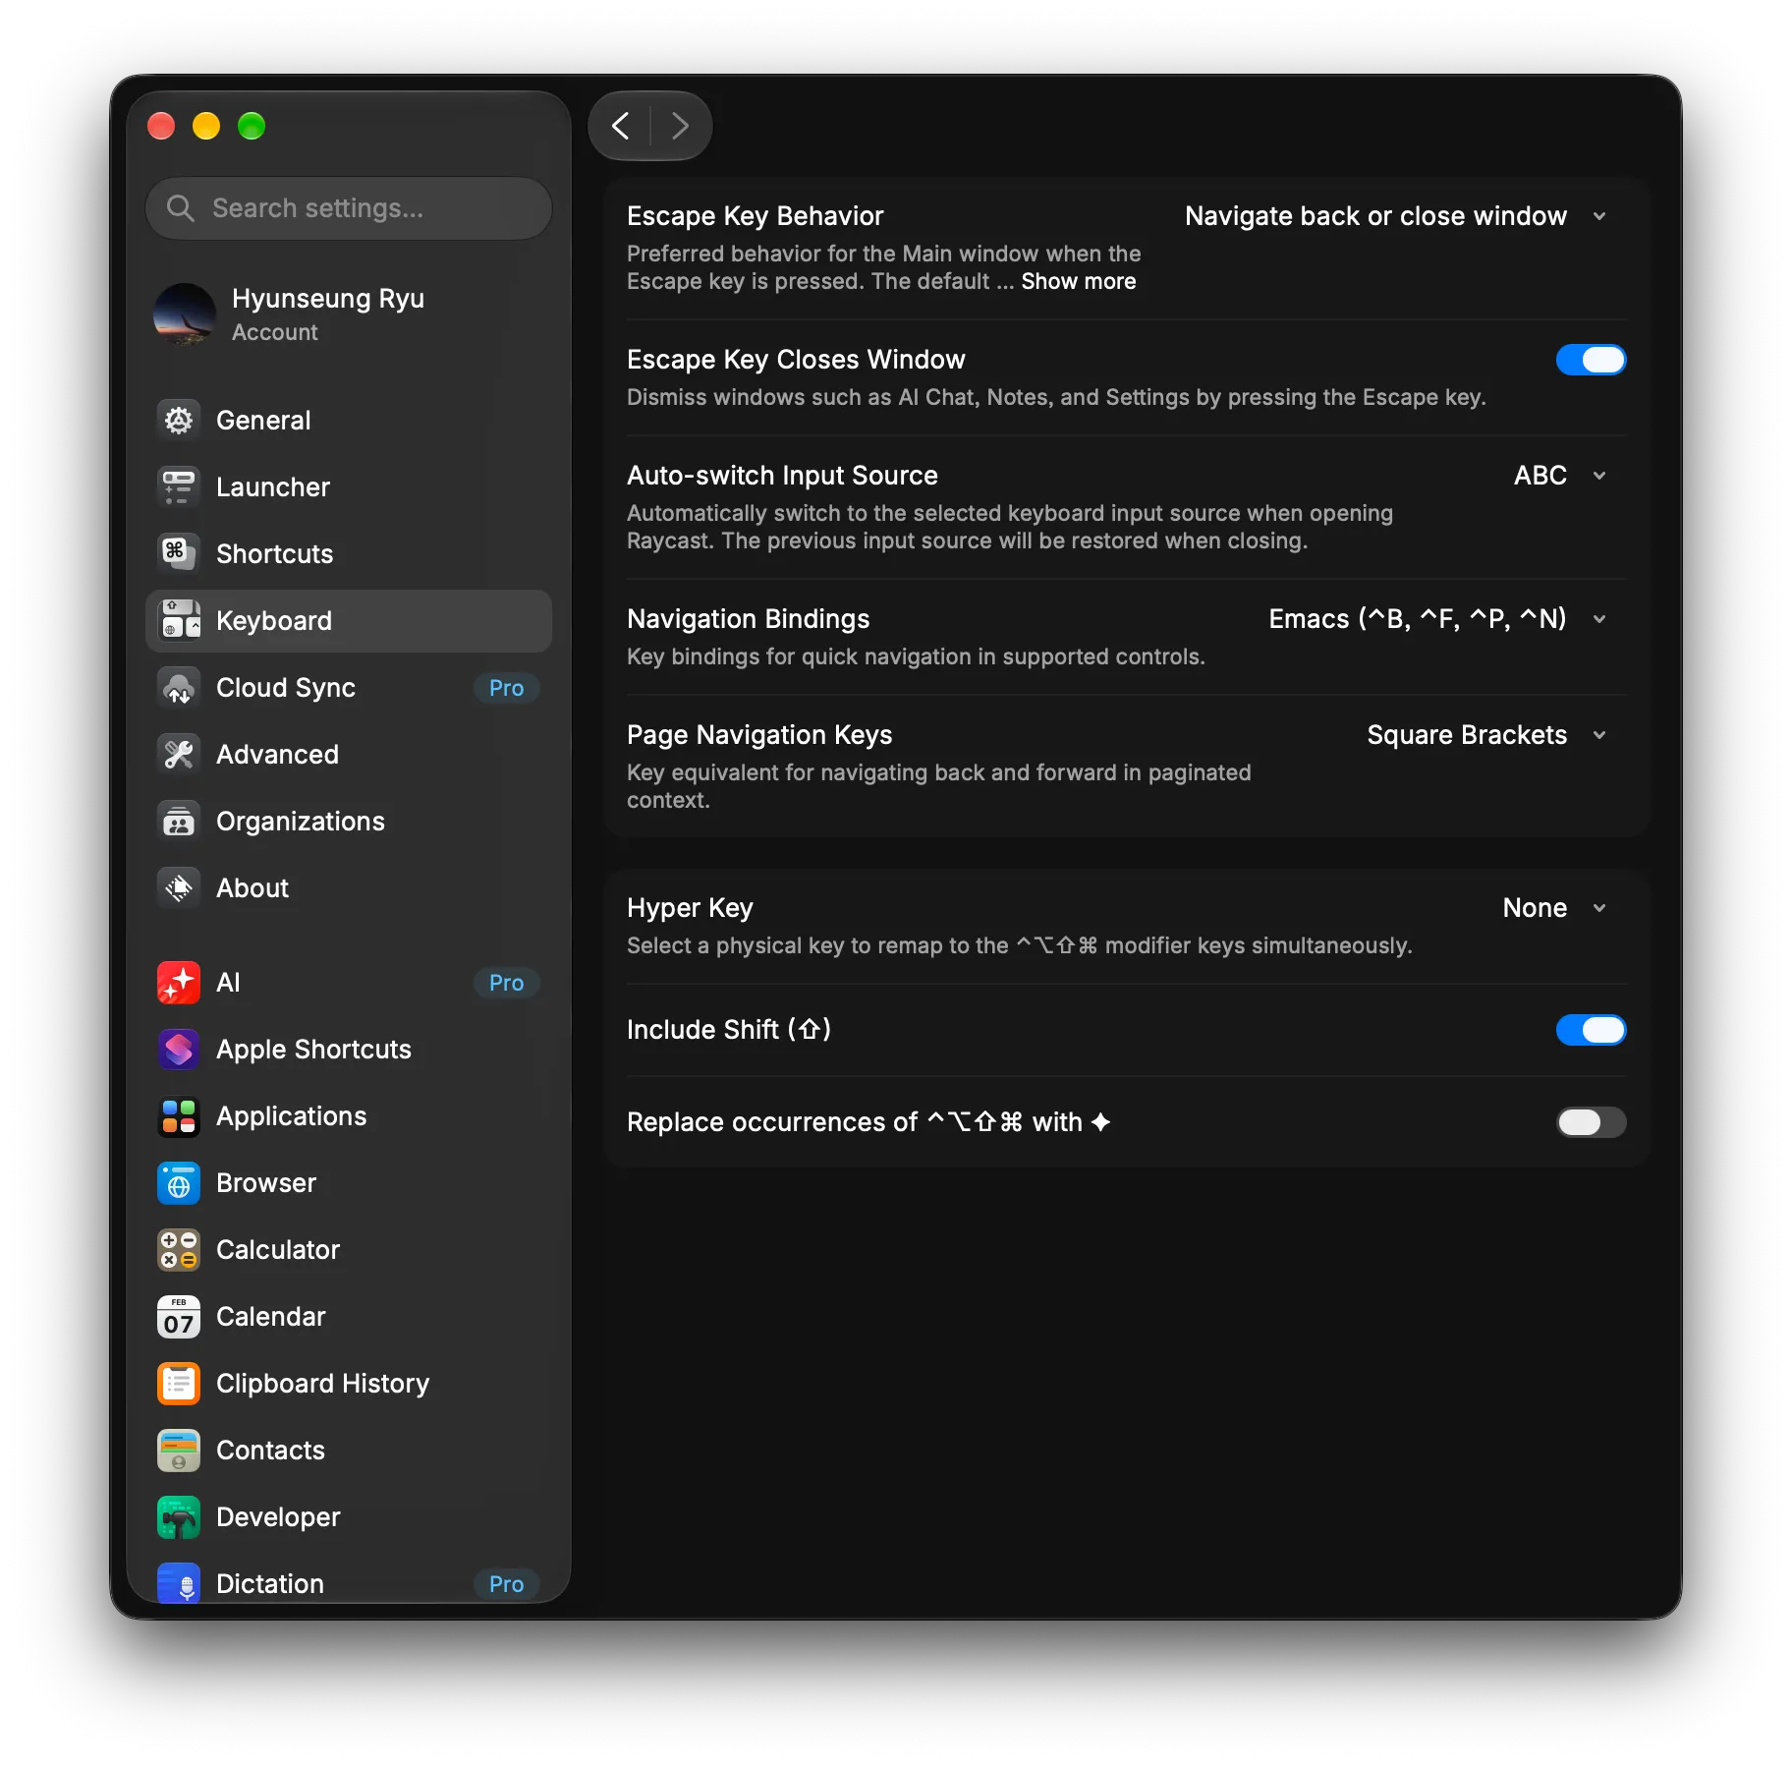Select the About sidebar item
The height and width of the screenshot is (1765, 1792).
coord(349,888)
